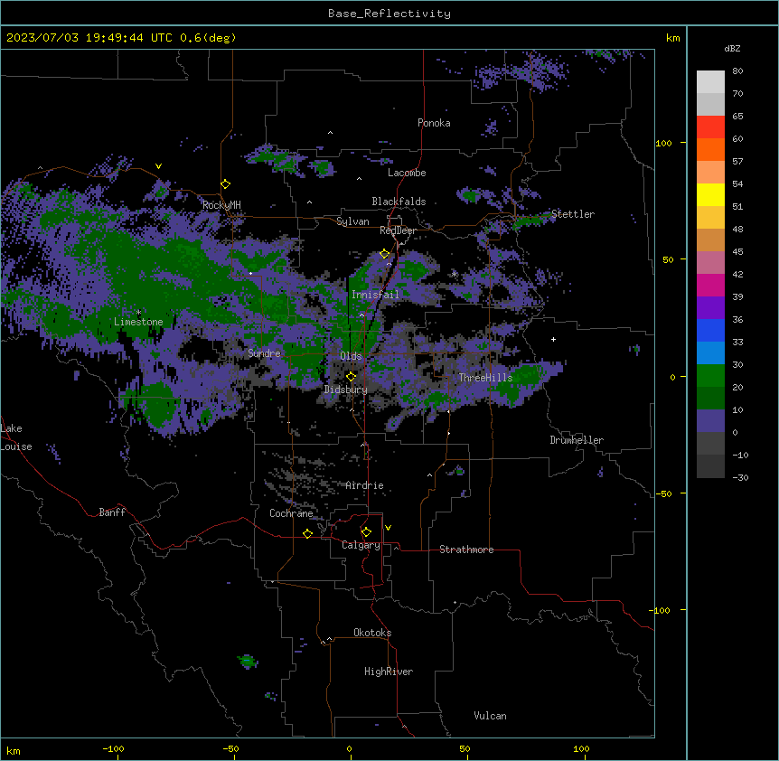Choose the violet 39 dBZ legend swatch
Screen dimensions: 779x761
[710, 308]
